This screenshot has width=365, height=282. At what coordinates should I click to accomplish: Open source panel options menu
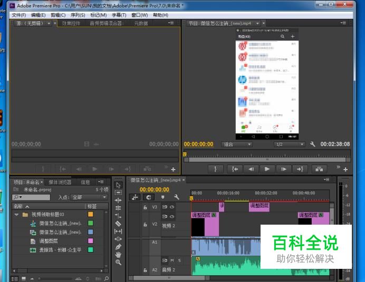coord(171,23)
